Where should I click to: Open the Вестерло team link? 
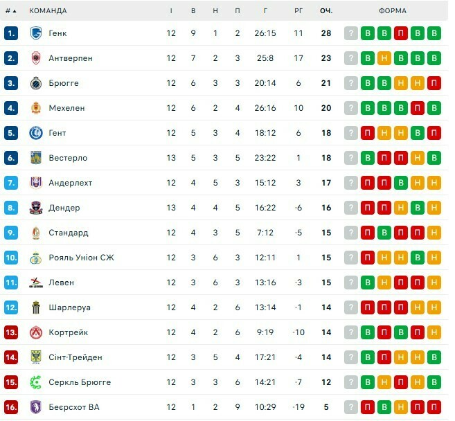point(68,158)
